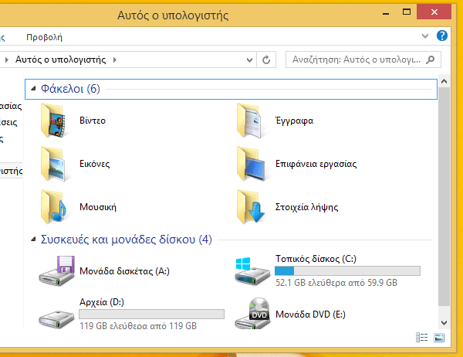The height and width of the screenshot is (357, 463).
Task: Click the search magnifier icon
Action: 431,59
